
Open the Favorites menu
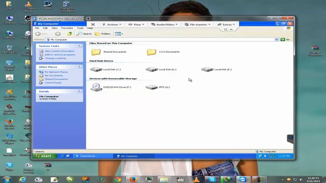67,28
